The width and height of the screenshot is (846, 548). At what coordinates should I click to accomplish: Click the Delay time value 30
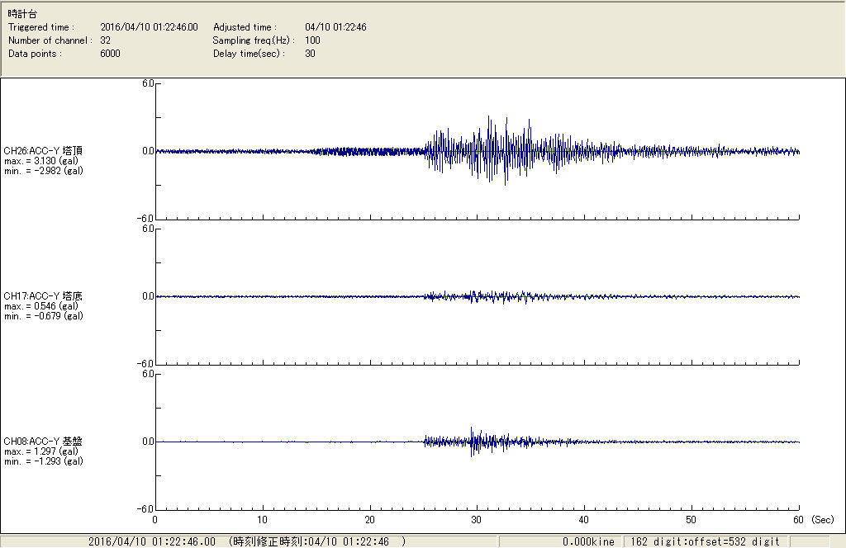point(310,54)
